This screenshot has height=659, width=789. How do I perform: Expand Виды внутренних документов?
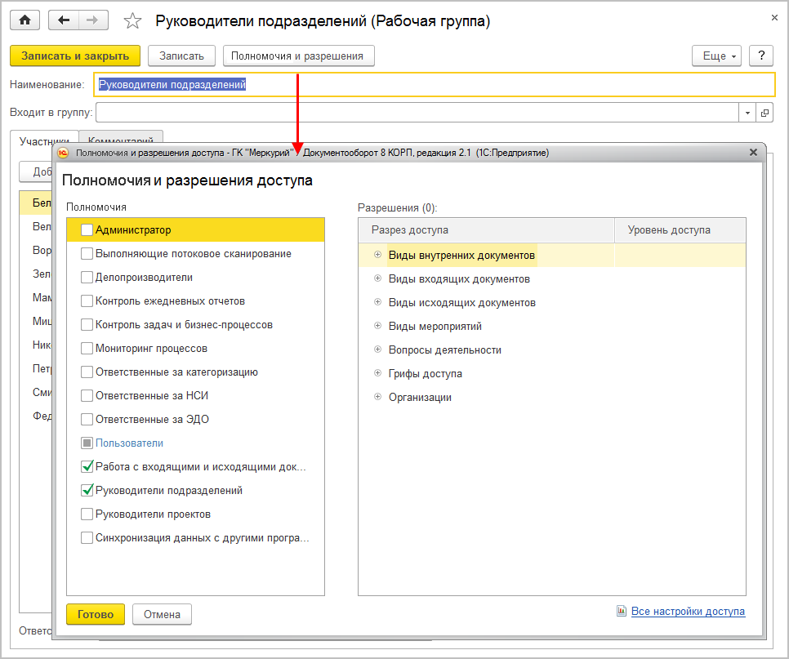click(377, 255)
